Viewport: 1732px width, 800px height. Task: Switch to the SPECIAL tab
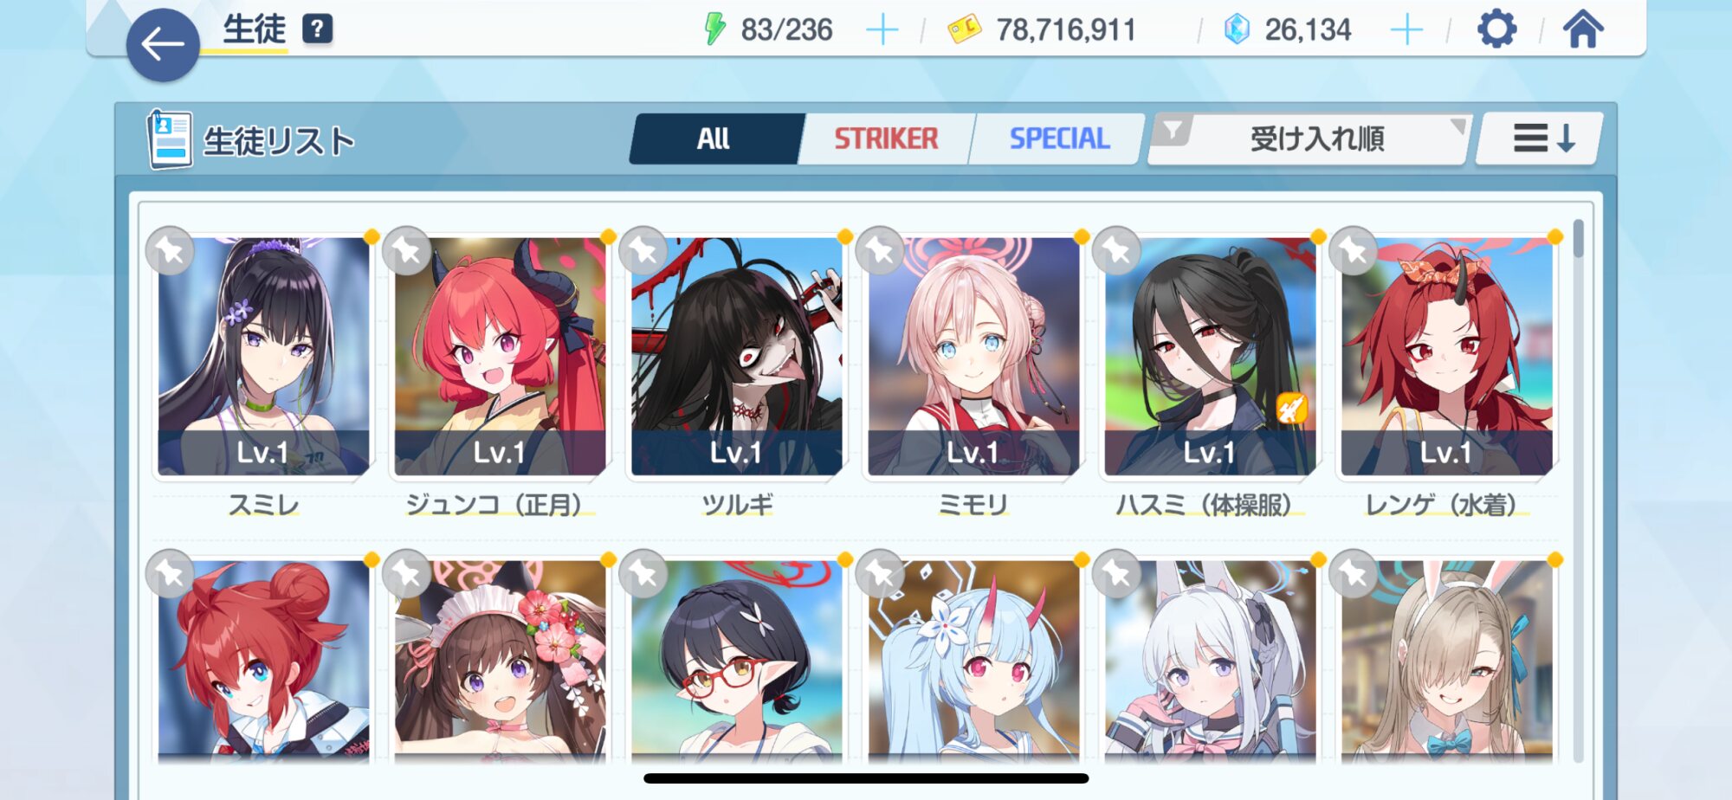(1058, 139)
